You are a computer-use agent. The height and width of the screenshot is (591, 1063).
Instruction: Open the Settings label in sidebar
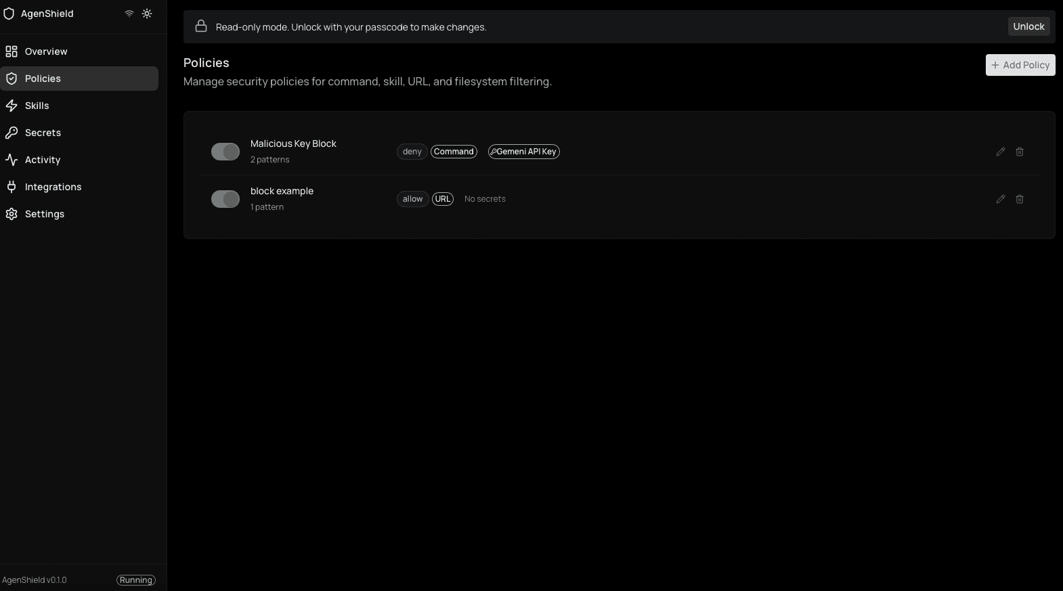[x=45, y=214]
